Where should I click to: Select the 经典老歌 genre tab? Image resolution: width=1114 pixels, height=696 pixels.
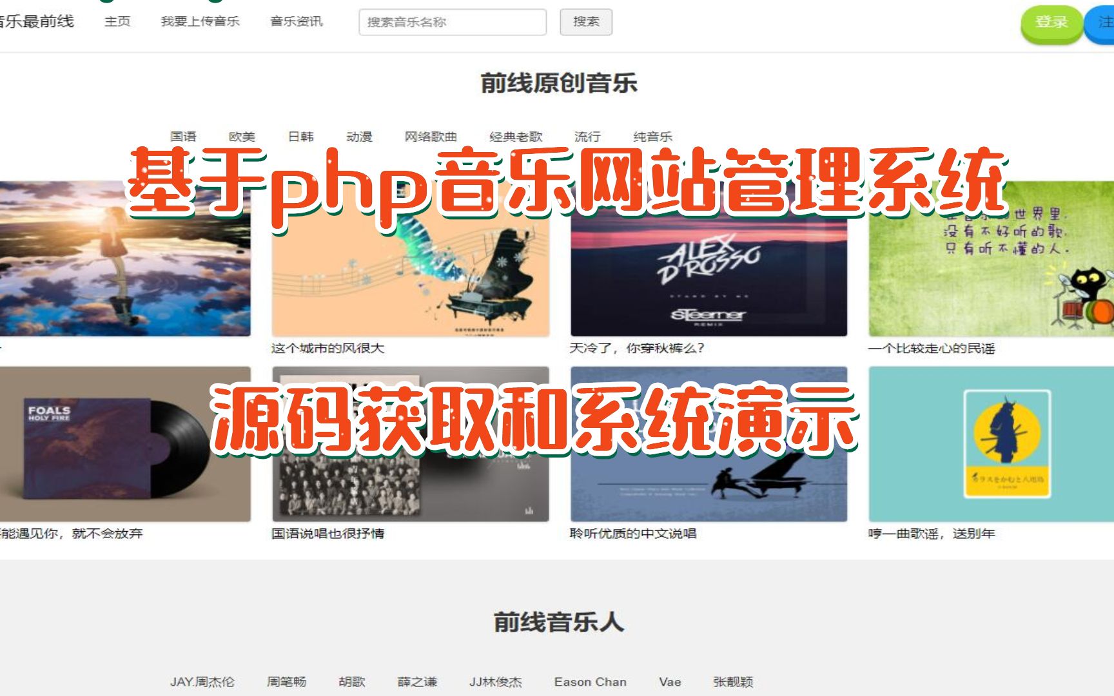516,137
